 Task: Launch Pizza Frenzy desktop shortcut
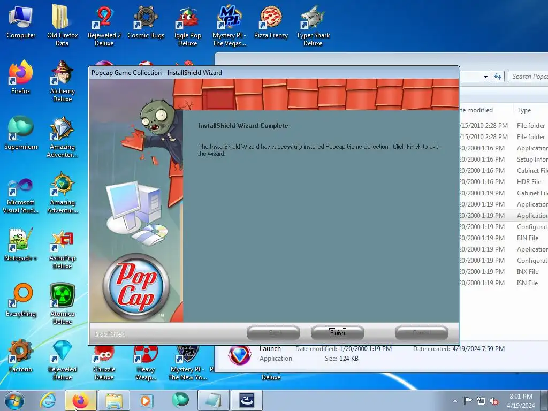pyautogui.click(x=271, y=22)
